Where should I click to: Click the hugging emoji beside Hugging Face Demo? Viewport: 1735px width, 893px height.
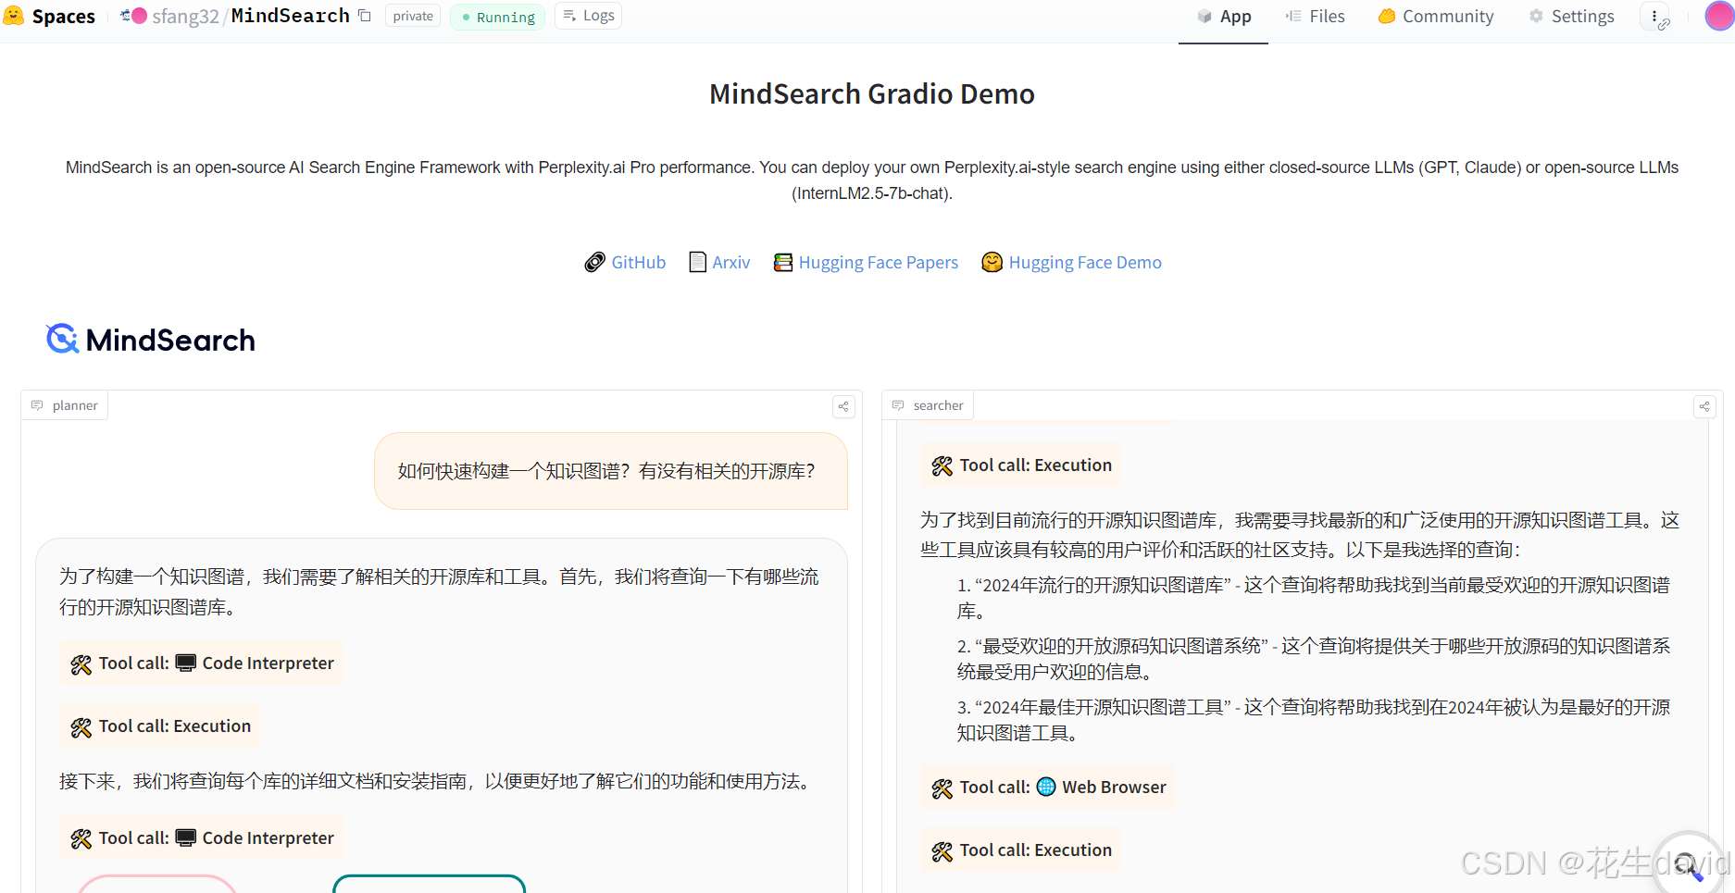click(x=992, y=263)
